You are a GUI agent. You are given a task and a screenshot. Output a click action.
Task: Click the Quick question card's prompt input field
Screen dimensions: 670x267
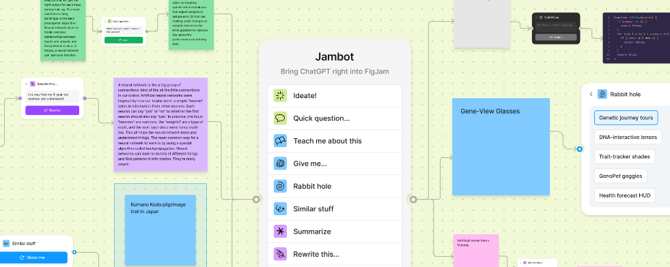pos(124,30)
